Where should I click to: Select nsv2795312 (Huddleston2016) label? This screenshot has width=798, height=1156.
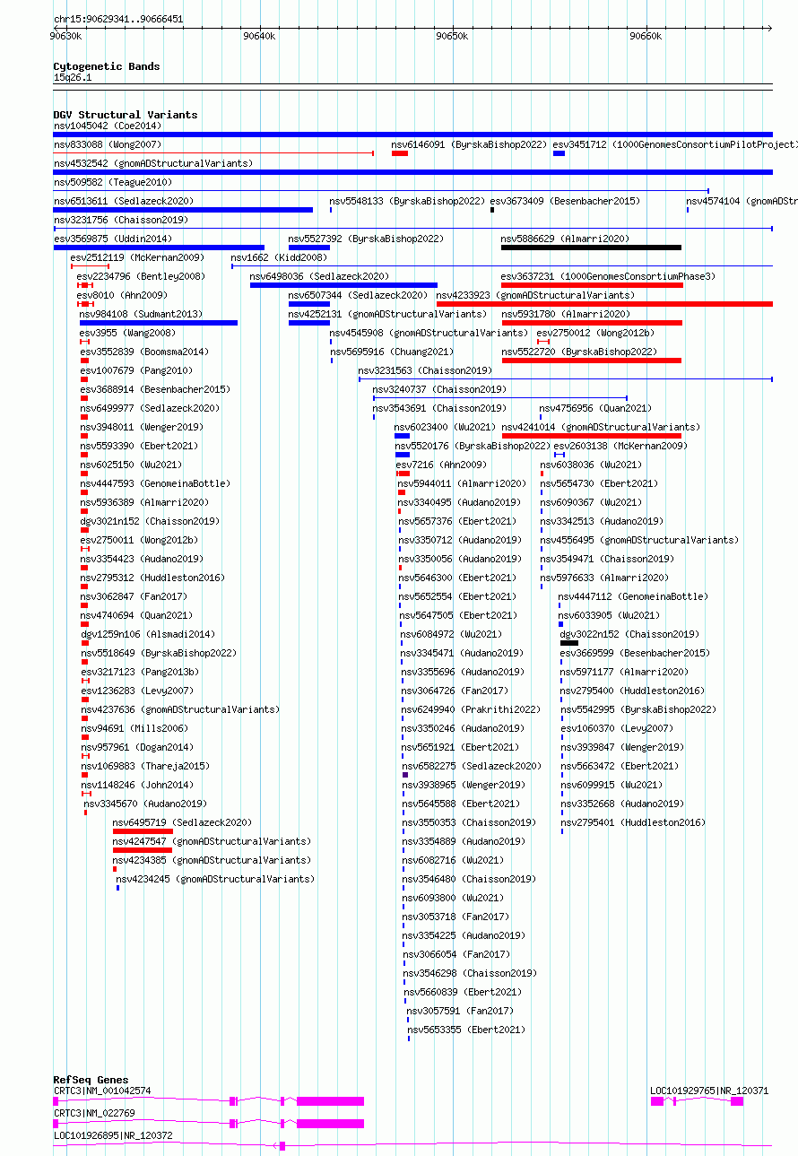[x=152, y=578]
